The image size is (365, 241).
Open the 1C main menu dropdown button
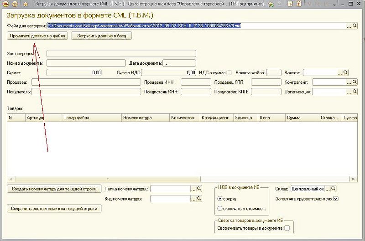point(15,4)
